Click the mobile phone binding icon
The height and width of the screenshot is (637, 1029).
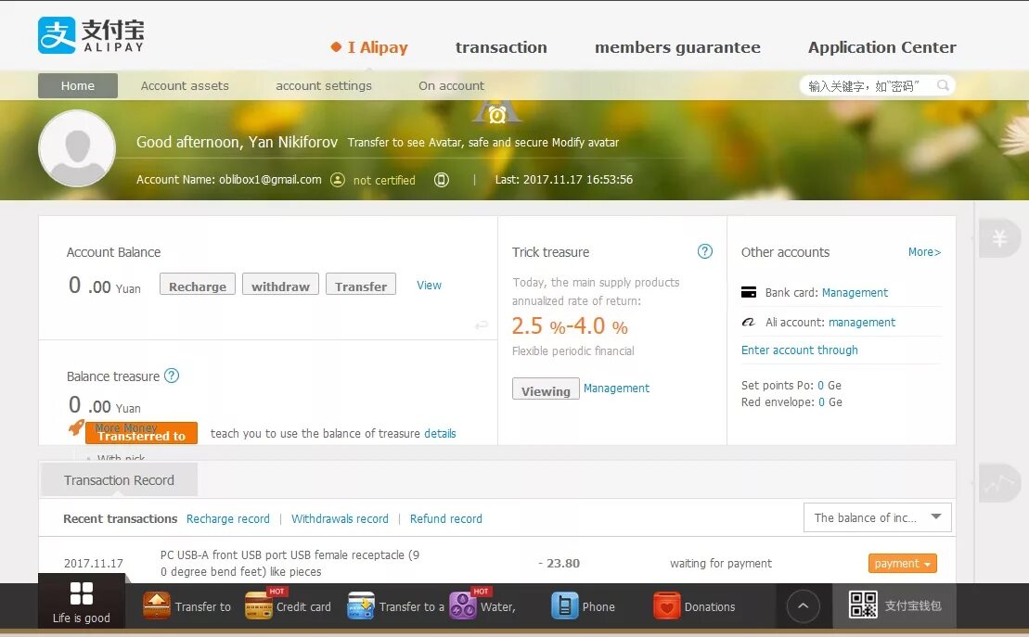click(x=442, y=180)
